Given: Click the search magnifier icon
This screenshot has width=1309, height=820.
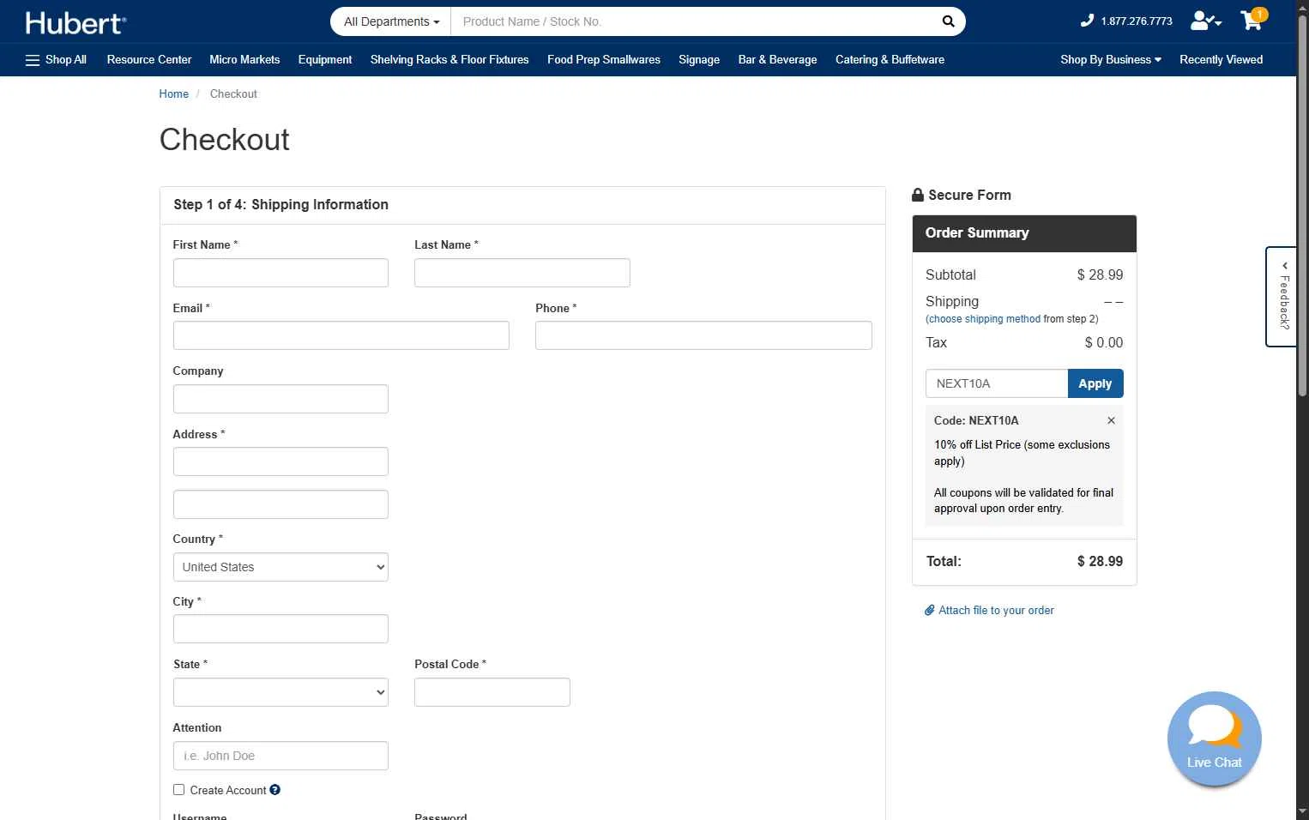Looking at the screenshot, I should [x=948, y=21].
